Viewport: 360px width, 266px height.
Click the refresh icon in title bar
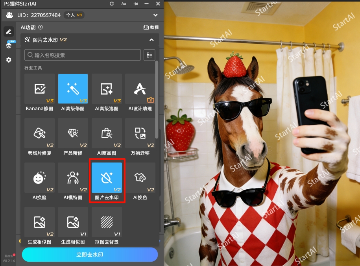pos(112,4)
